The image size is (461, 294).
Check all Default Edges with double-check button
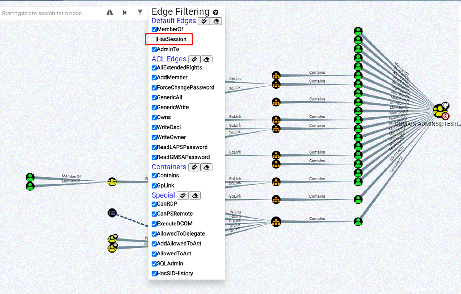pyautogui.click(x=204, y=21)
